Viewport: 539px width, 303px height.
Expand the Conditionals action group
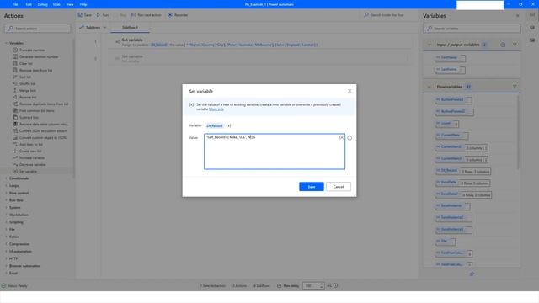(6, 178)
